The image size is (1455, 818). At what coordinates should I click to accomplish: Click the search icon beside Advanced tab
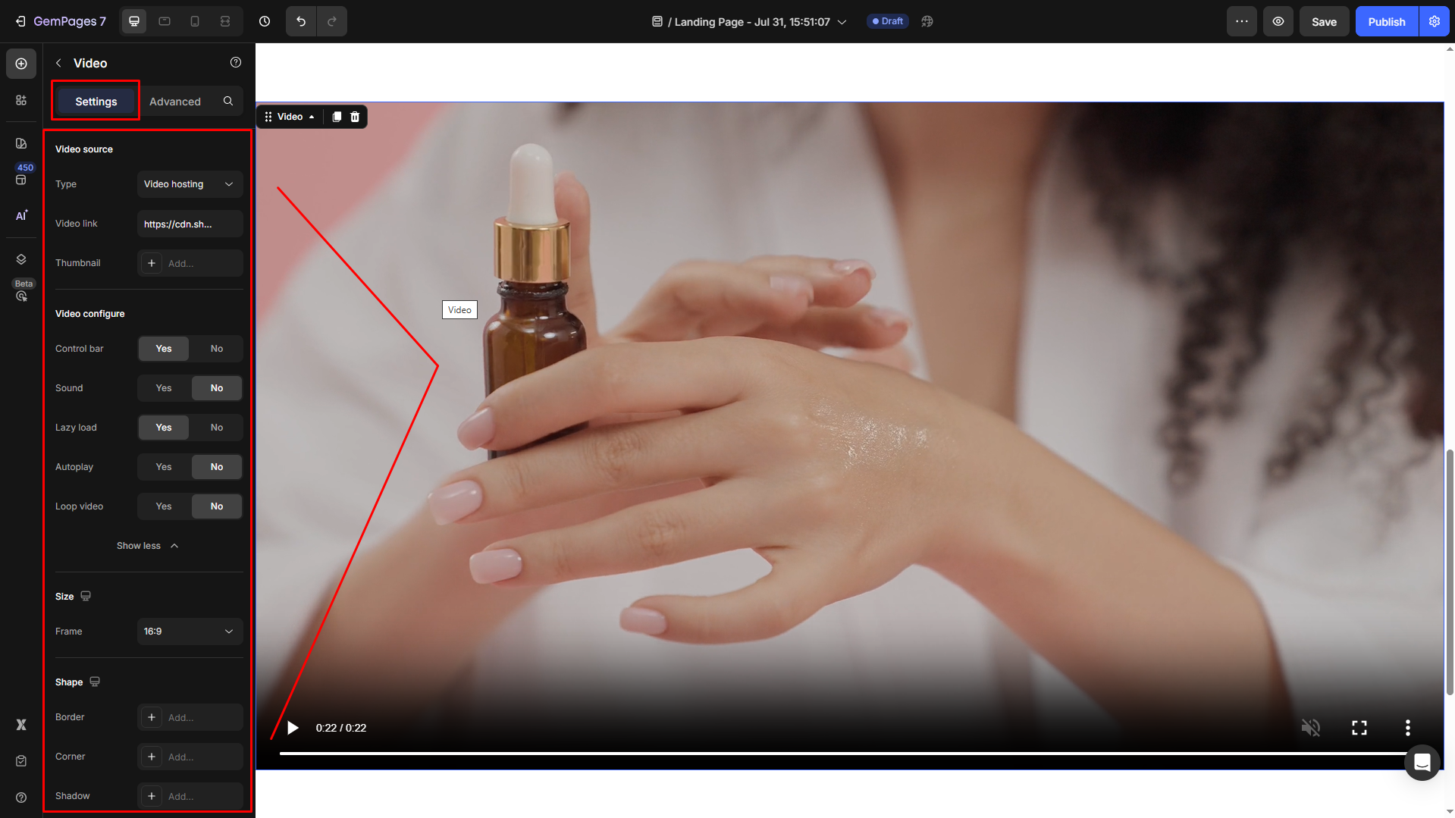[228, 101]
